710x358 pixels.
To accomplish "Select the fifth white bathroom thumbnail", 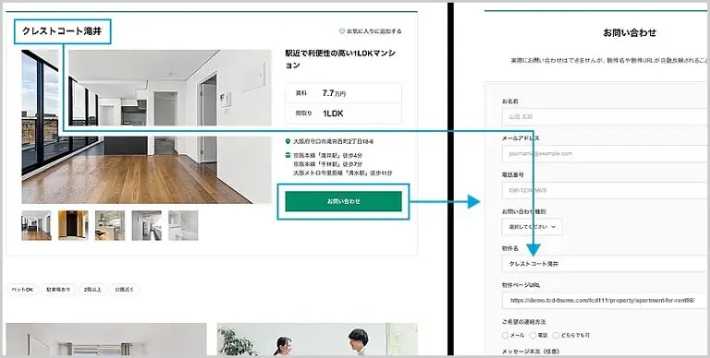I will [x=183, y=225].
